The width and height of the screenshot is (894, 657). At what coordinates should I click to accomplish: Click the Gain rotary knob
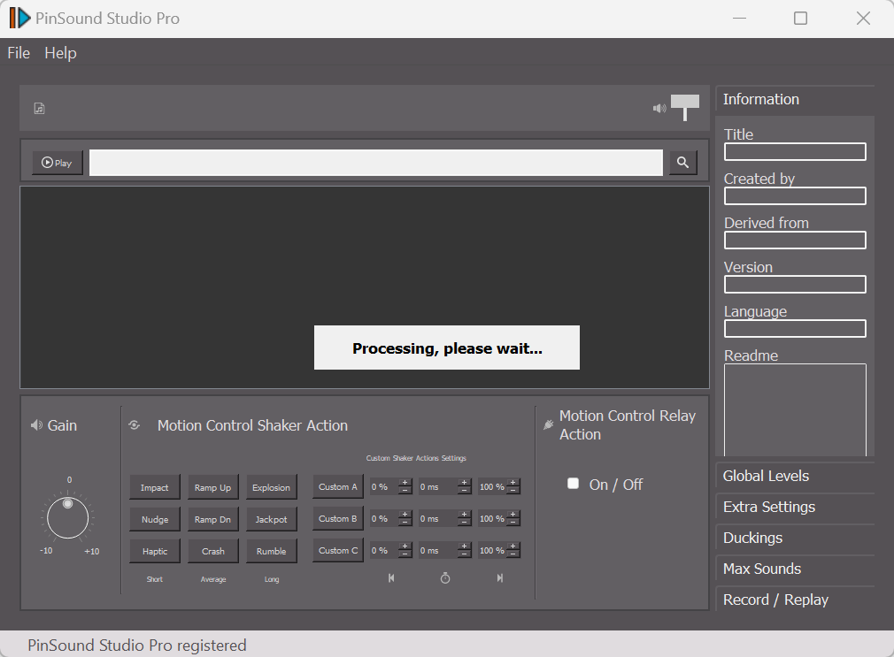(x=68, y=517)
